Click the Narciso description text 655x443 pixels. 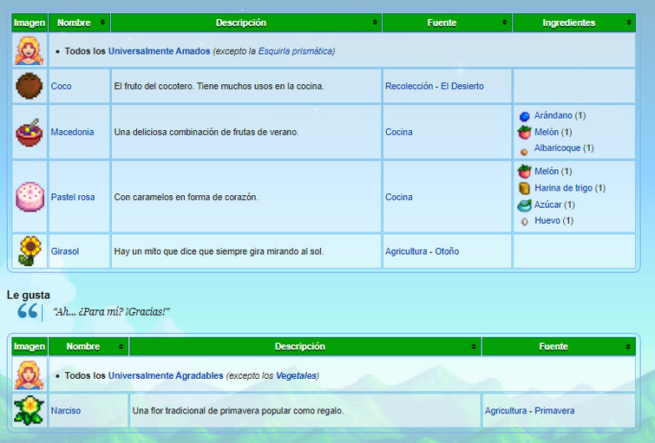pyautogui.click(x=238, y=410)
